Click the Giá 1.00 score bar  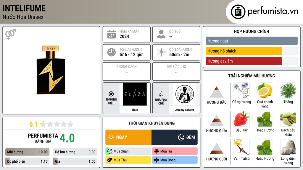pyautogui.click(x=75, y=161)
